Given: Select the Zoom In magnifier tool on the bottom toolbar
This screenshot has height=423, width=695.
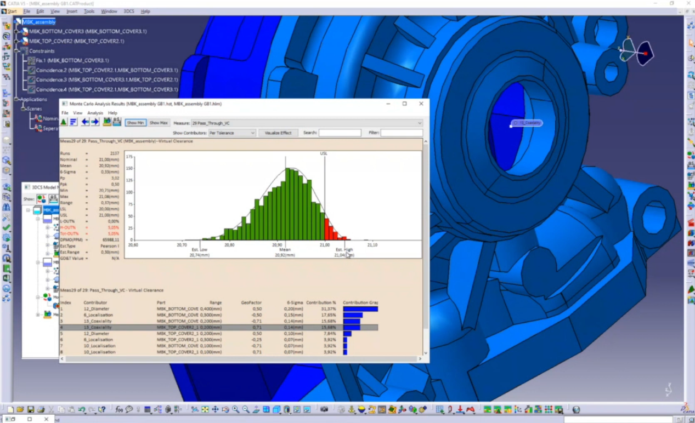Looking at the screenshot, I should click(x=235, y=409).
